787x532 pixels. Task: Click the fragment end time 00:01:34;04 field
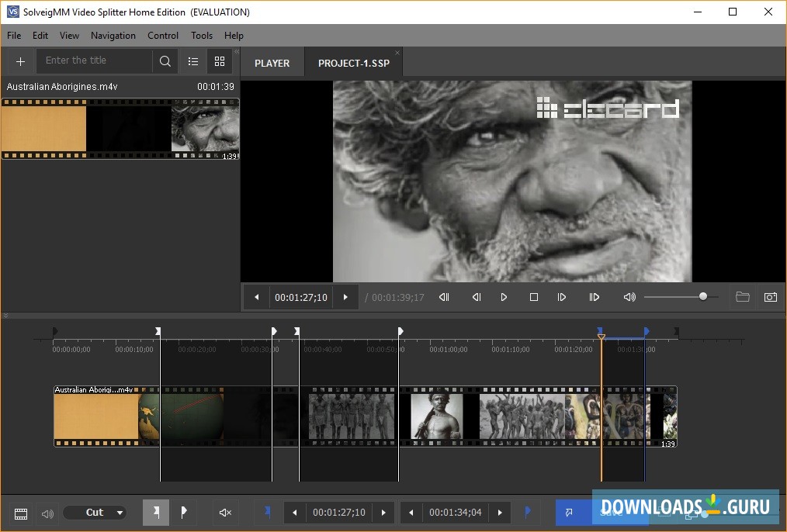(456, 513)
